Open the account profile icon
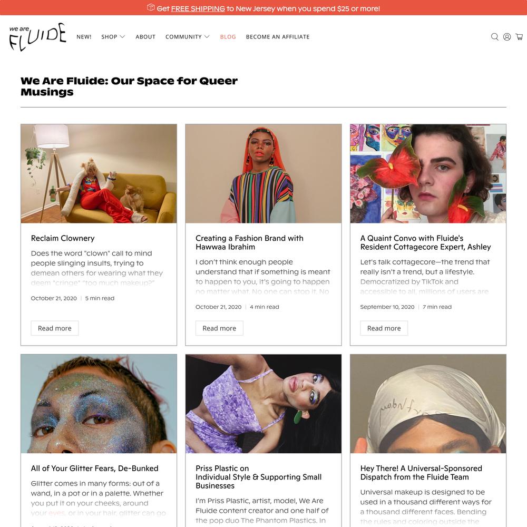The image size is (527, 527). pyautogui.click(x=507, y=37)
